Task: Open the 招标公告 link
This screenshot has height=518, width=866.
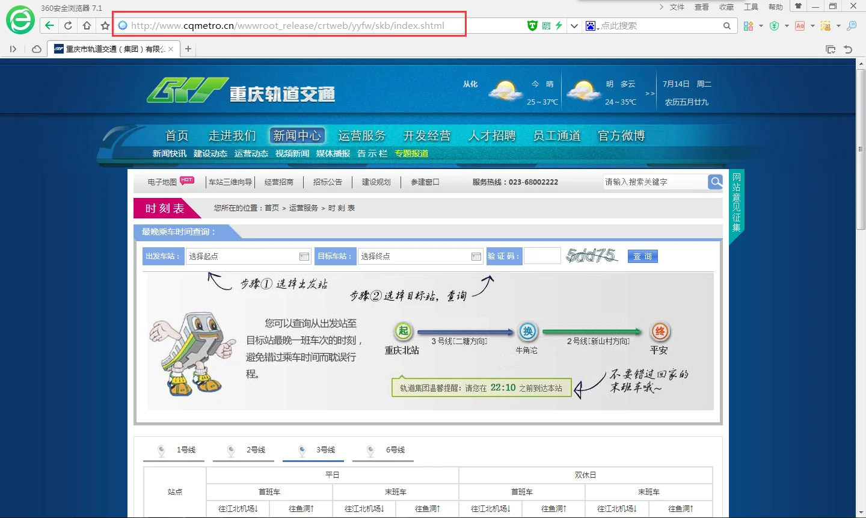Action: point(328,182)
